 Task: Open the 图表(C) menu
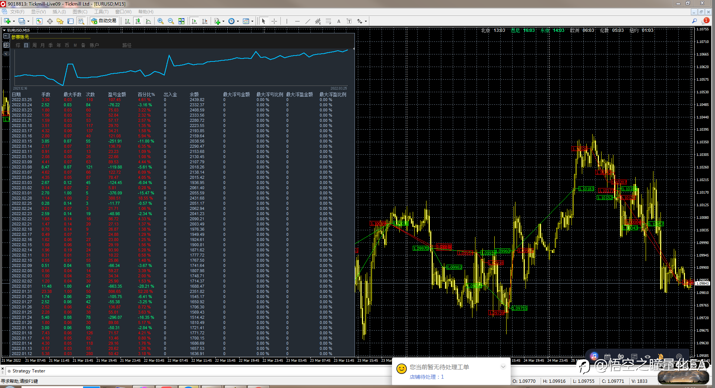pyautogui.click(x=80, y=12)
